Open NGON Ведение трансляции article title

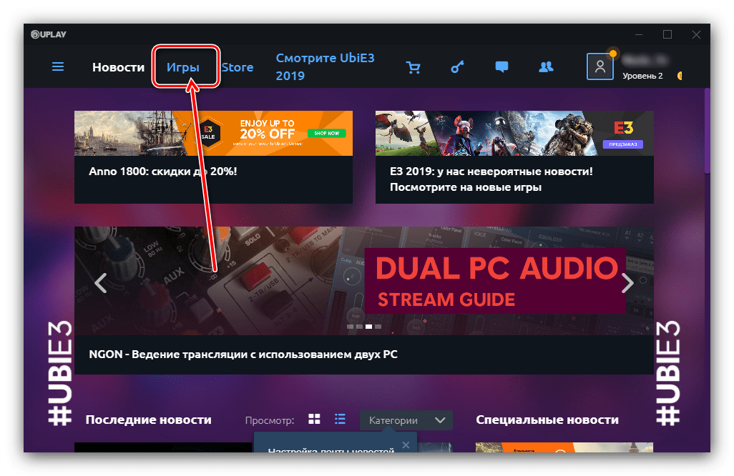243,354
